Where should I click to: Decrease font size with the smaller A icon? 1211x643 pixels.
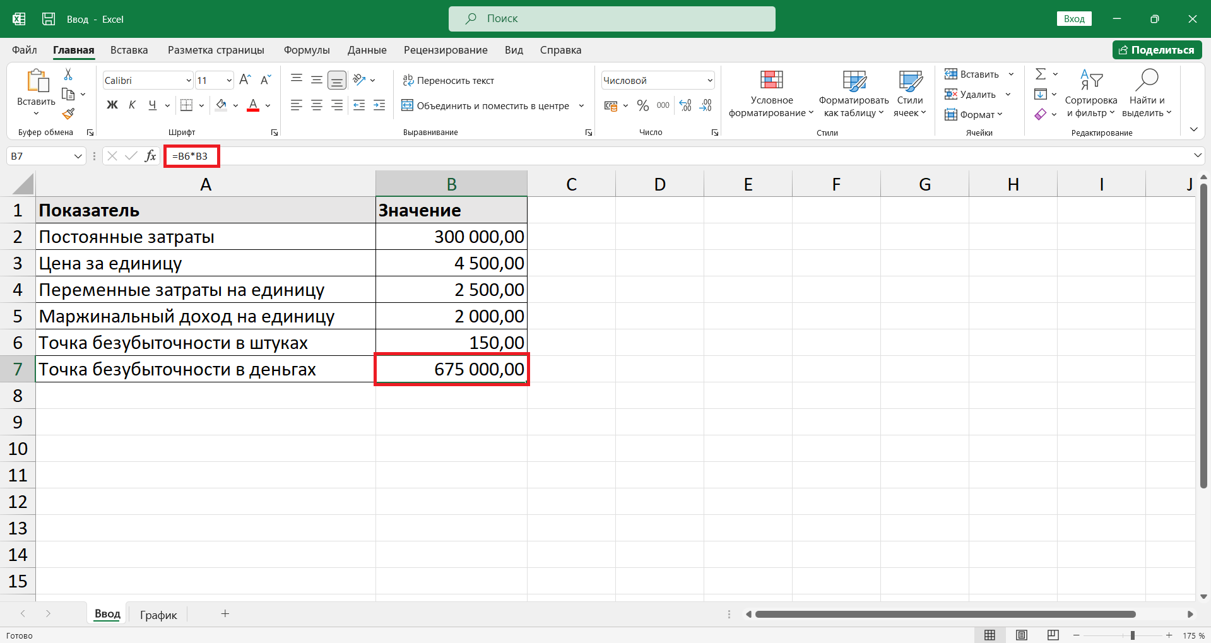pos(266,80)
